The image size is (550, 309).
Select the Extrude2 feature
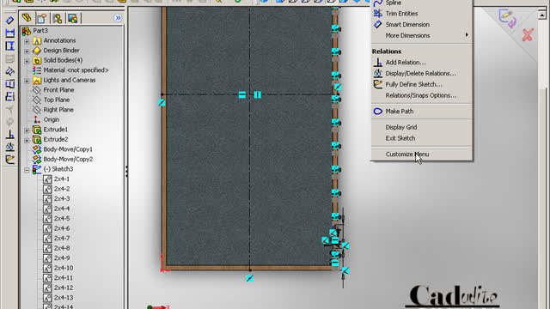tap(55, 139)
